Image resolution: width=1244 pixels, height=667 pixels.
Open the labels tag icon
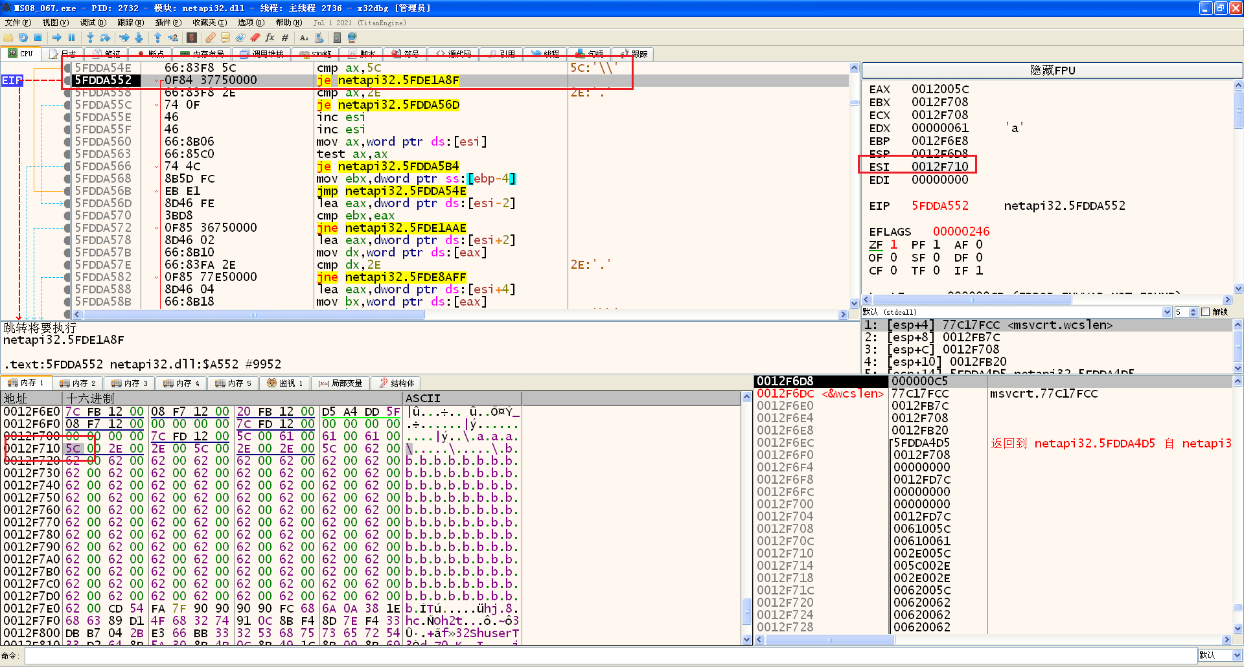(x=240, y=38)
